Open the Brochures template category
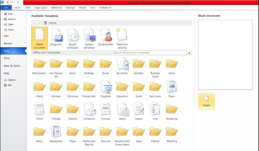 point(122,66)
